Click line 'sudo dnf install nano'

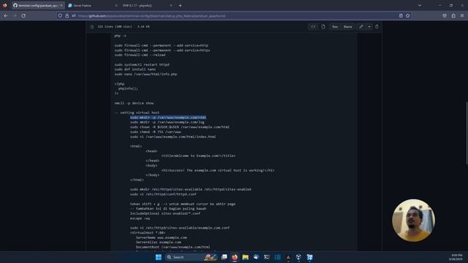click(x=135, y=69)
